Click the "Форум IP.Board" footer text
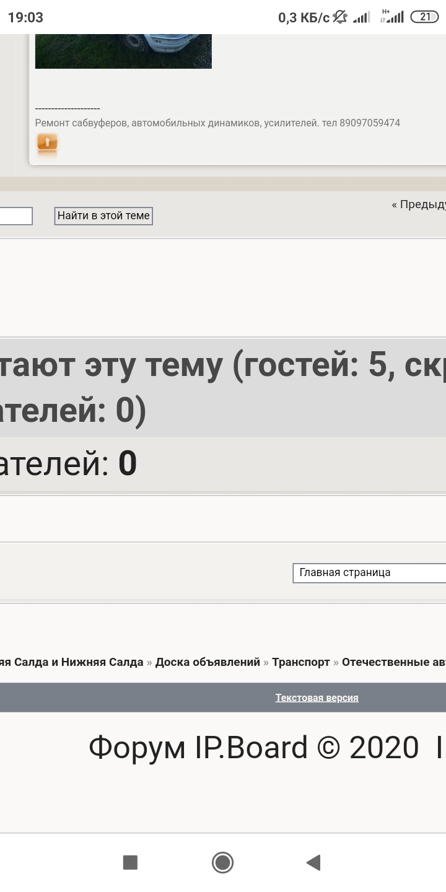The image size is (446, 892). point(198,748)
